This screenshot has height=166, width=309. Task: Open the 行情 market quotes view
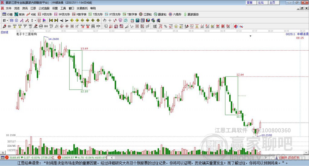pos(8,14)
